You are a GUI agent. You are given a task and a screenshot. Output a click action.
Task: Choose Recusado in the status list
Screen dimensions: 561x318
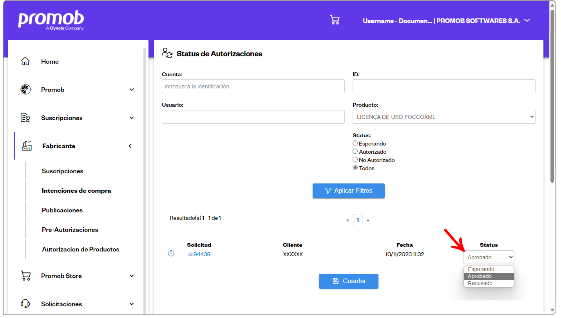pos(489,283)
